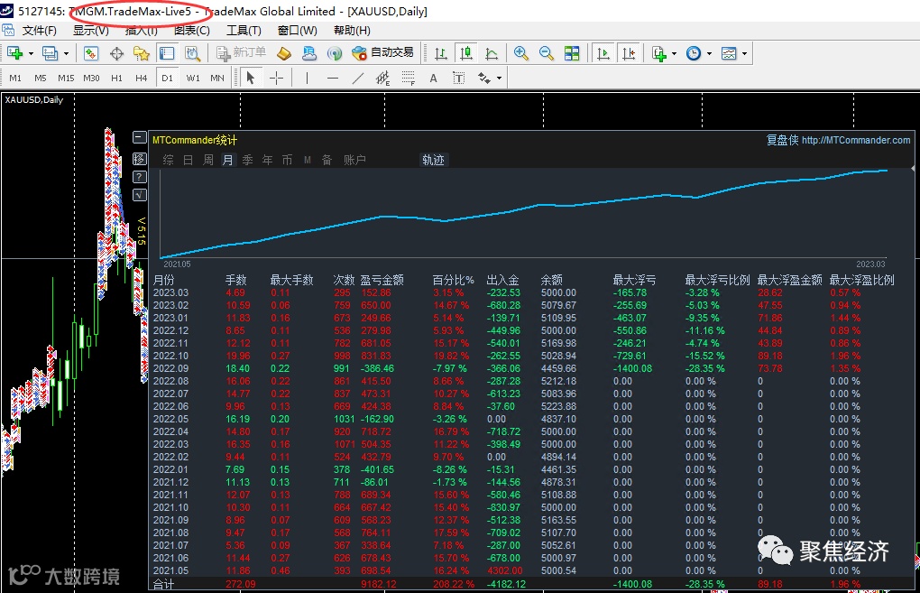The width and height of the screenshot is (920, 593).
Task: Click the 新订单 new order button
Action: click(242, 53)
